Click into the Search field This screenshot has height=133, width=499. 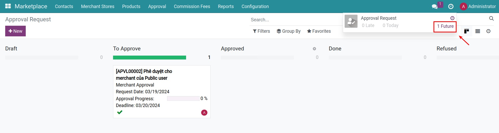pos(296,20)
